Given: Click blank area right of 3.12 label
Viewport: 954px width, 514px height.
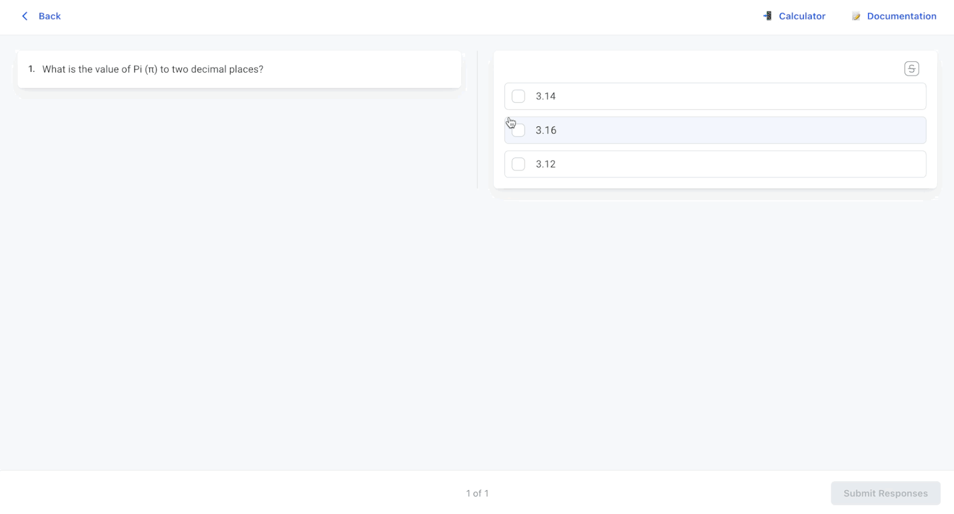Looking at the screenshot, I should coord(736,164).
